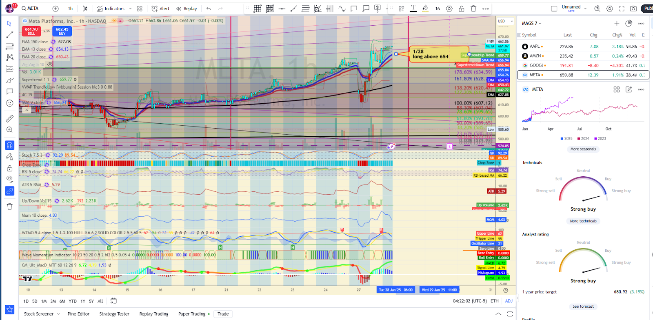Open more options on floating drawing toolbar
The image size is (653, 320).
click(x=485, y=9)
